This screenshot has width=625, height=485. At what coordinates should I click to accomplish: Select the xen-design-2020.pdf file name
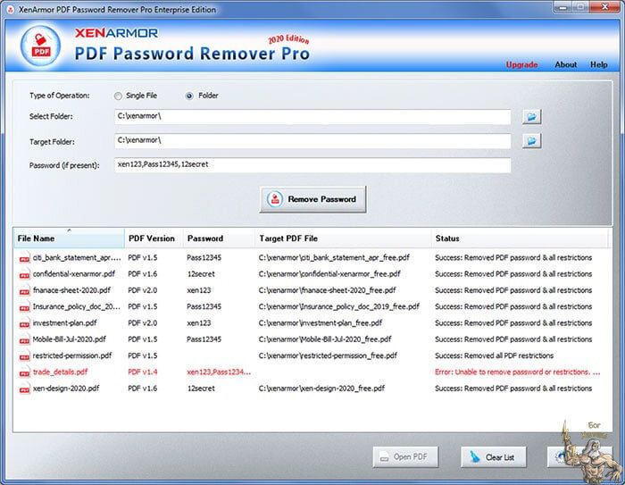pos(66,389)
